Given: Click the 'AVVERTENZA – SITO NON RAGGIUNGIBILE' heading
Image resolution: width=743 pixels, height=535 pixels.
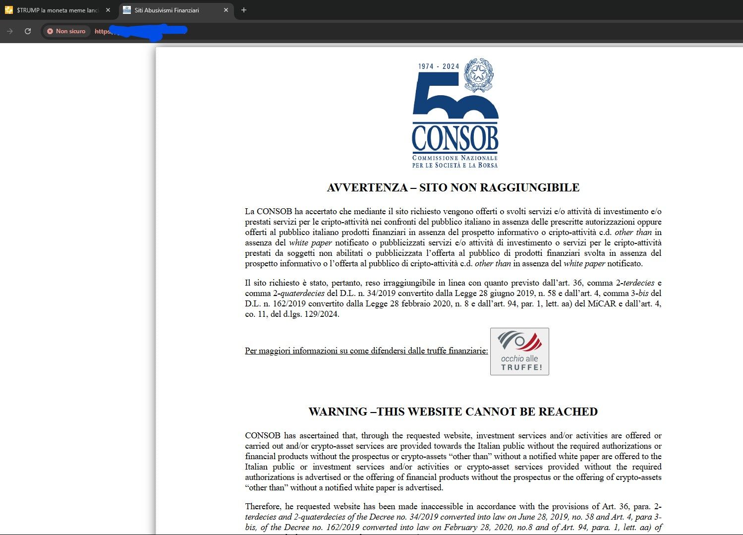Looking at the screenshot, I should click(453, 187).
